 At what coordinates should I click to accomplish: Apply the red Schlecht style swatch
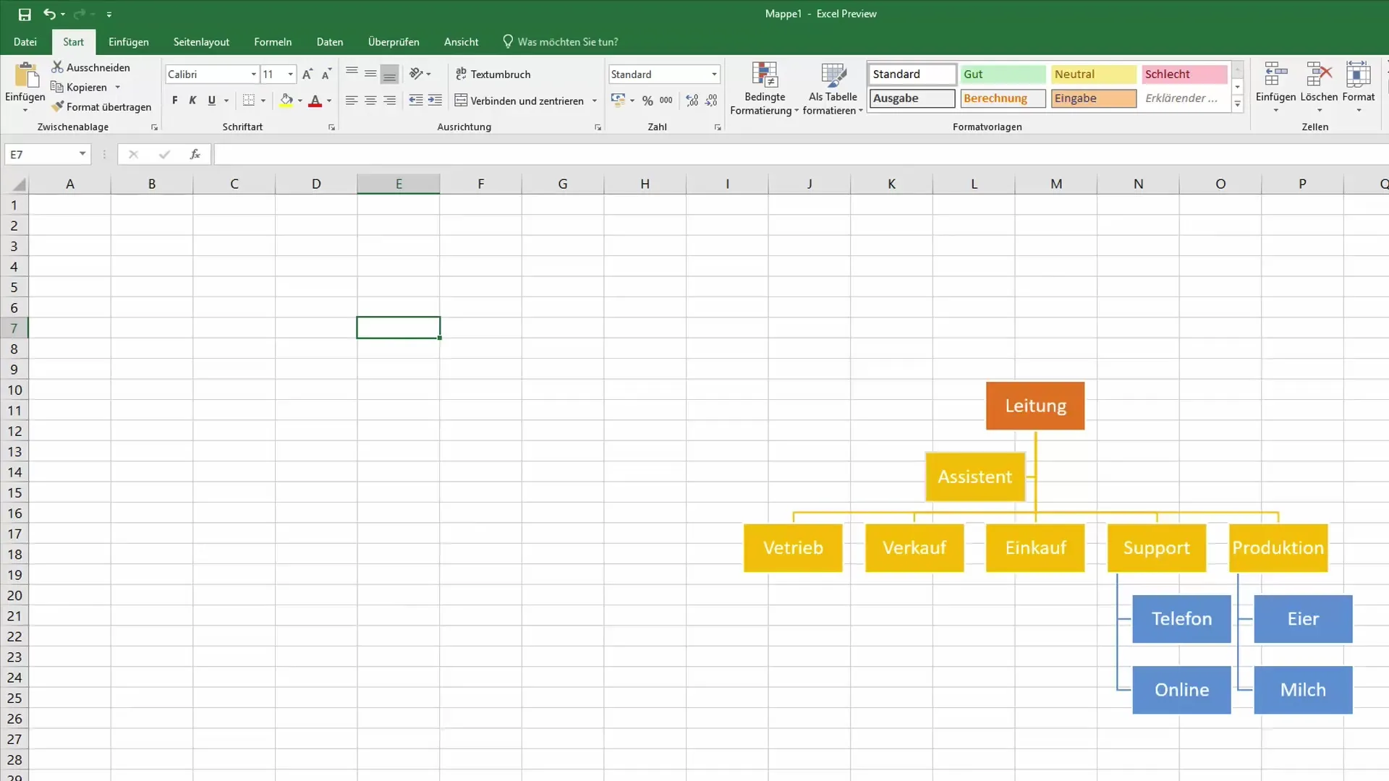[1184, 74]
